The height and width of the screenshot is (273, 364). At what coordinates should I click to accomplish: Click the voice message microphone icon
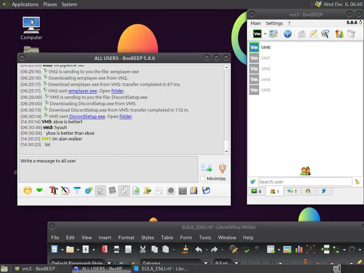[222, 168]
